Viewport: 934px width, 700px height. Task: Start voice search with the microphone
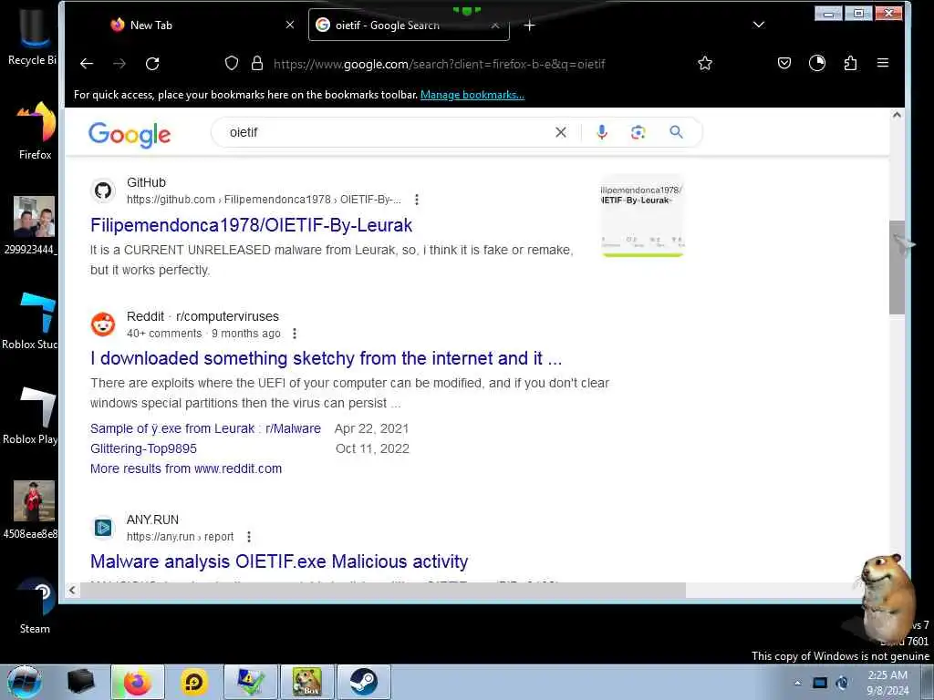pyautogui.click(x=602, y=132)
